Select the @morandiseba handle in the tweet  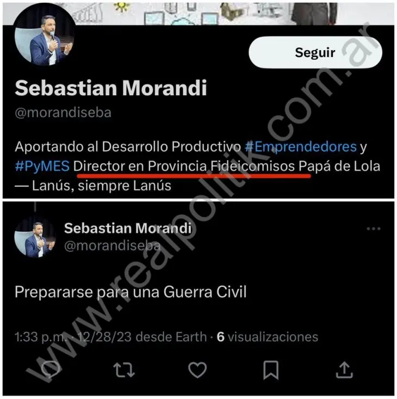[113, 246]
